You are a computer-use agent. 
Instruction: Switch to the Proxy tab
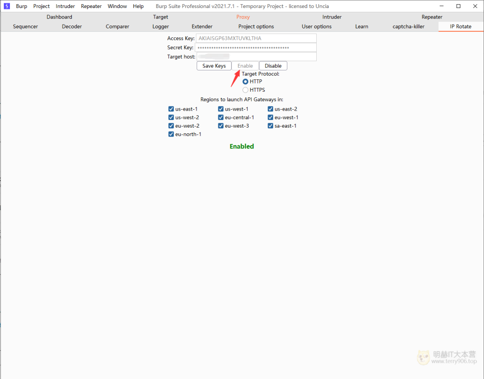pos(243,17)
